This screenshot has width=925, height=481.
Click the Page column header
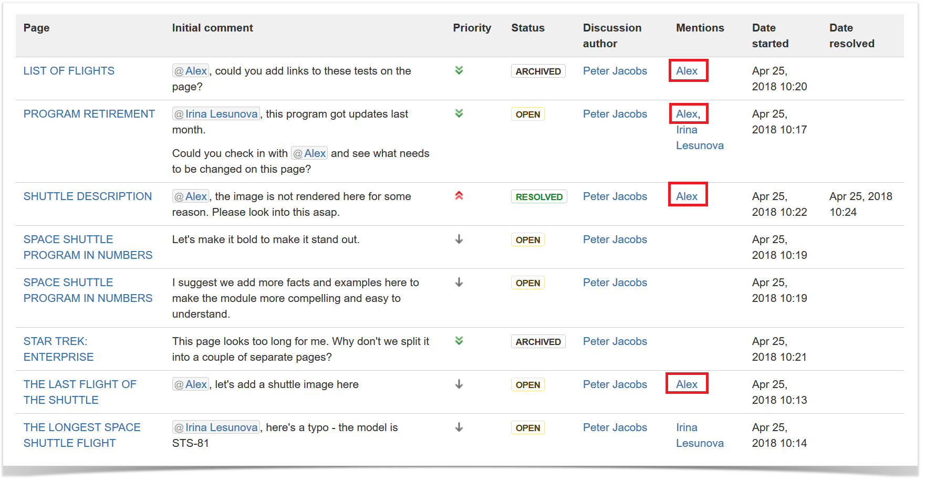tap(36, 28)
